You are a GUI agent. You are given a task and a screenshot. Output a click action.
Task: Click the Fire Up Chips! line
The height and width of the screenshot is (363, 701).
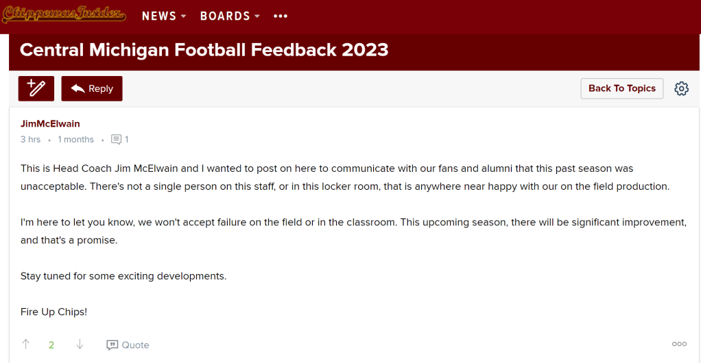tap(54, 312)
